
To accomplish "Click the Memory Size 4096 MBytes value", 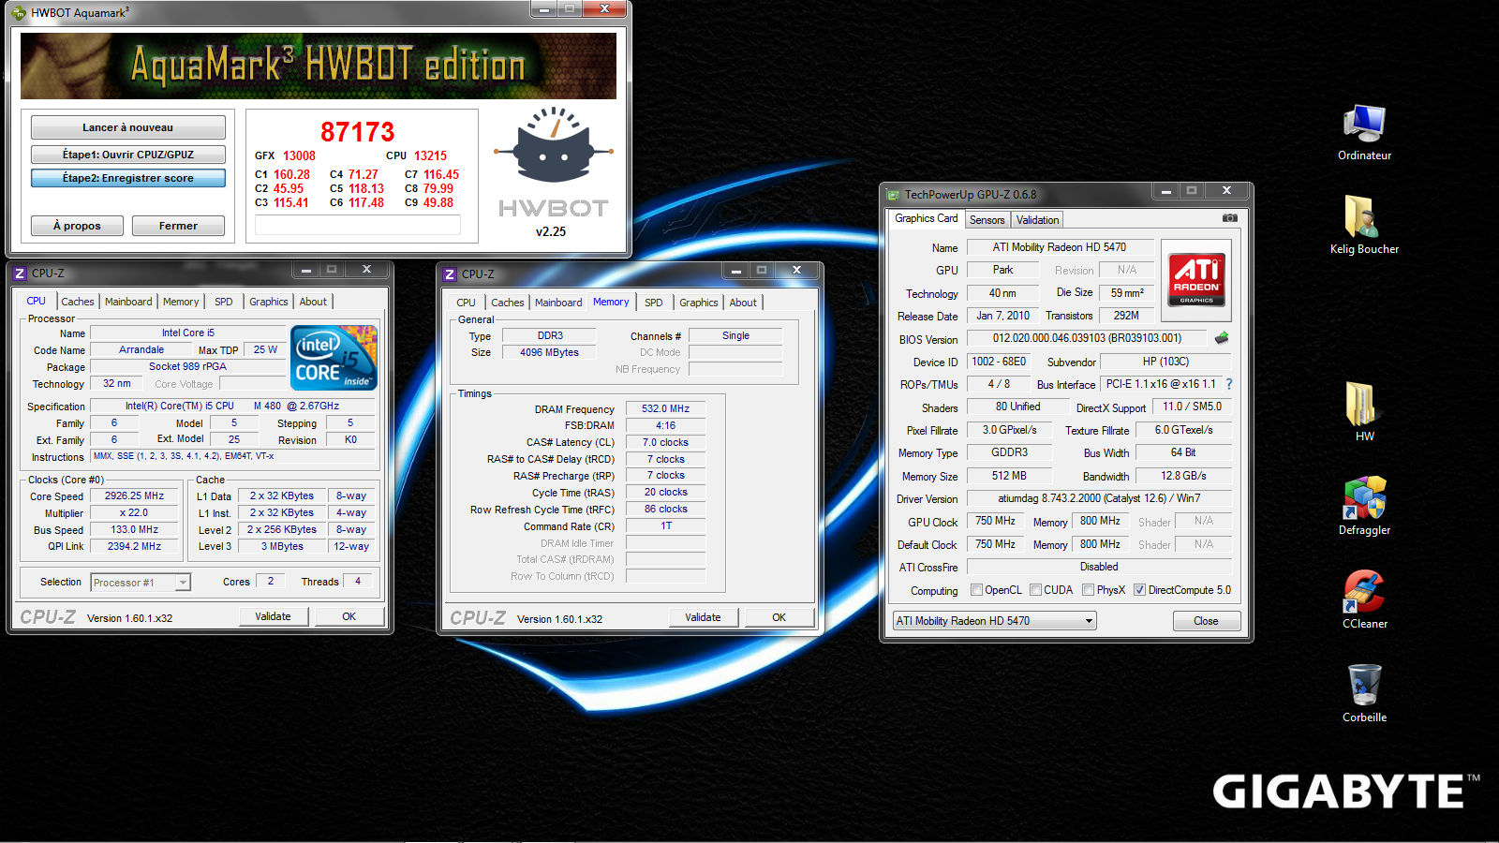I will 549,353.
